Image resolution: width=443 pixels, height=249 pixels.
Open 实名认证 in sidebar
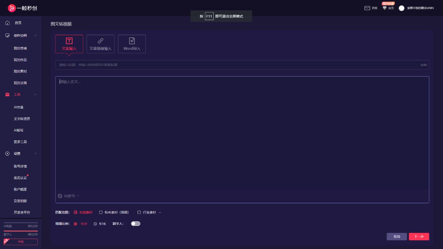click(x=20, y=178)
